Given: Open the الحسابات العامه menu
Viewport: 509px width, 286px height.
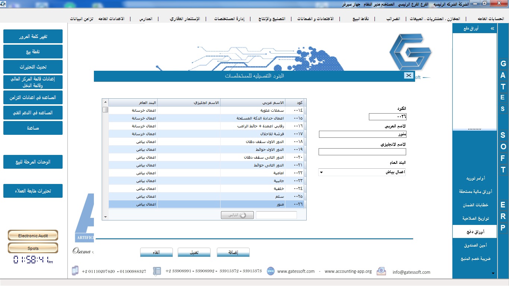Looking at the screenshot, I should click(x=490, y=19).
